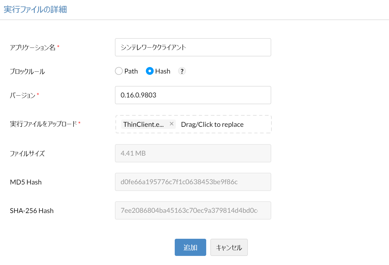Click the アプリケーション名 label
Viewport: 389px width, 265px height.
pos(33,48)
